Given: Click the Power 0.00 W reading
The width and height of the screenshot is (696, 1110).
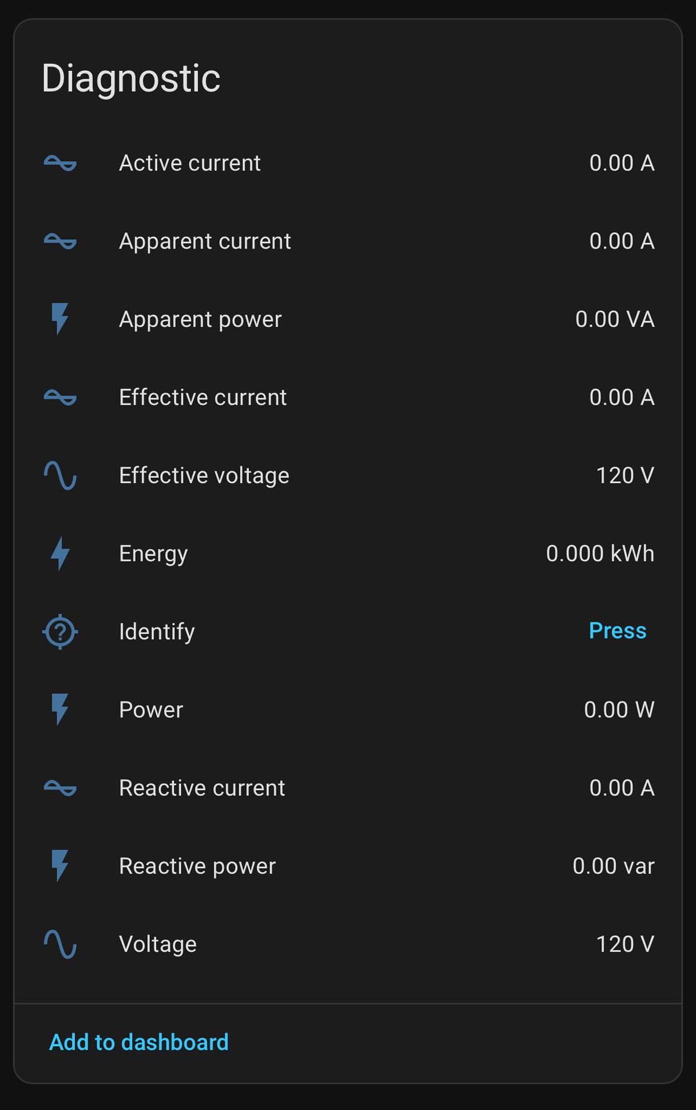Looking at the screenshot, I should [619, 709].
